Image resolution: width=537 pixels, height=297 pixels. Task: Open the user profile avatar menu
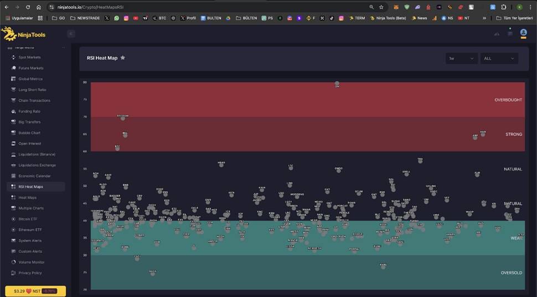tap(523, 33)
